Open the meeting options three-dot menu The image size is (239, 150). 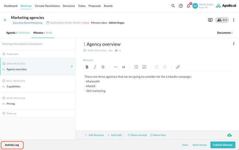click(233, 20)
